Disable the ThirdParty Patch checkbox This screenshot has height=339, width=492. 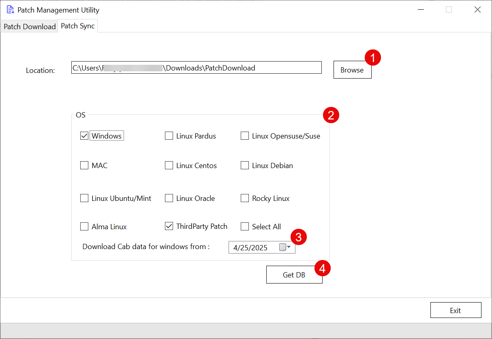coord(169,226)
